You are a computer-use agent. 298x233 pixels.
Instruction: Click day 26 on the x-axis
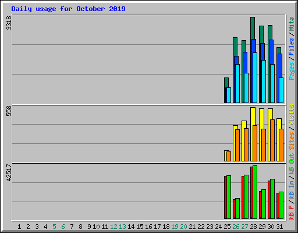coord(236,227)
